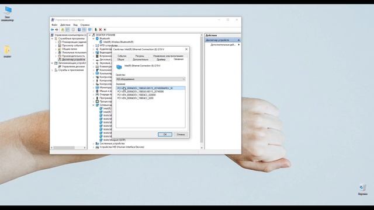Click the Системные устройства category icon

pos(97,143)
